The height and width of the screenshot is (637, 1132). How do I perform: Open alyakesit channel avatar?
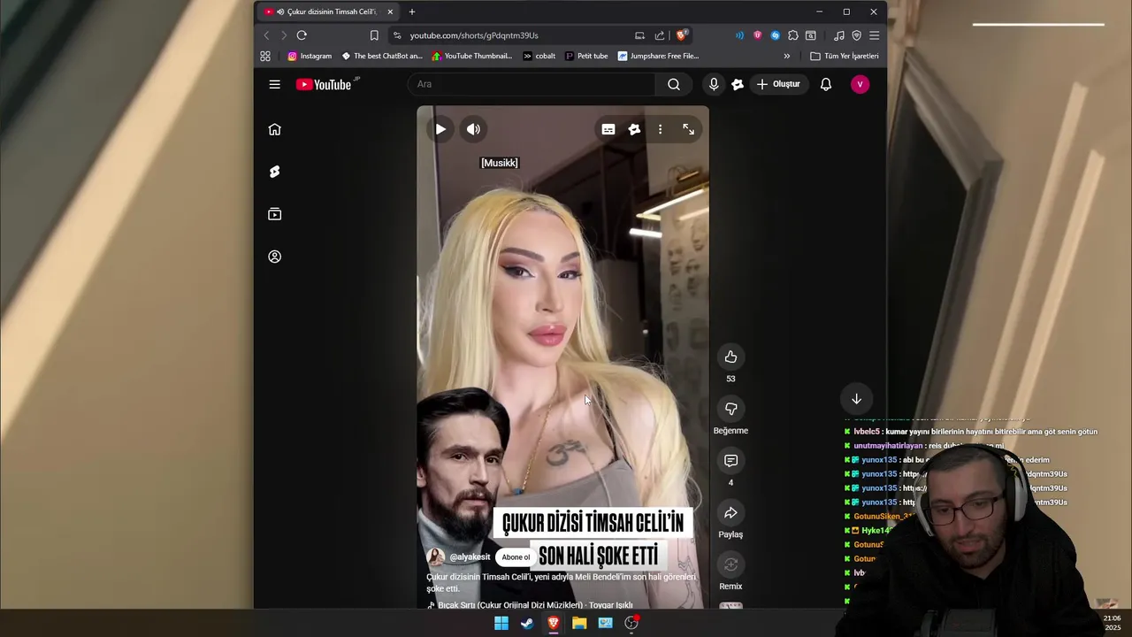436,557
